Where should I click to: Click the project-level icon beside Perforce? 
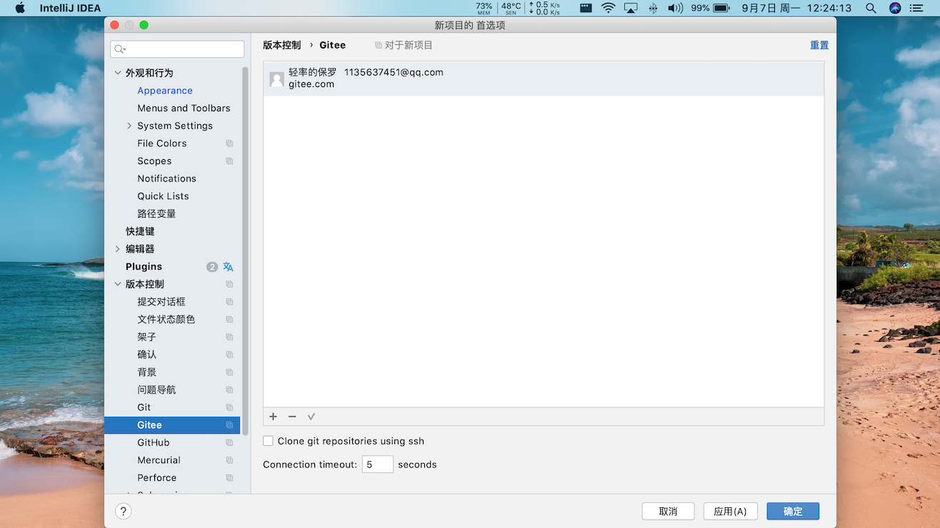229,478
